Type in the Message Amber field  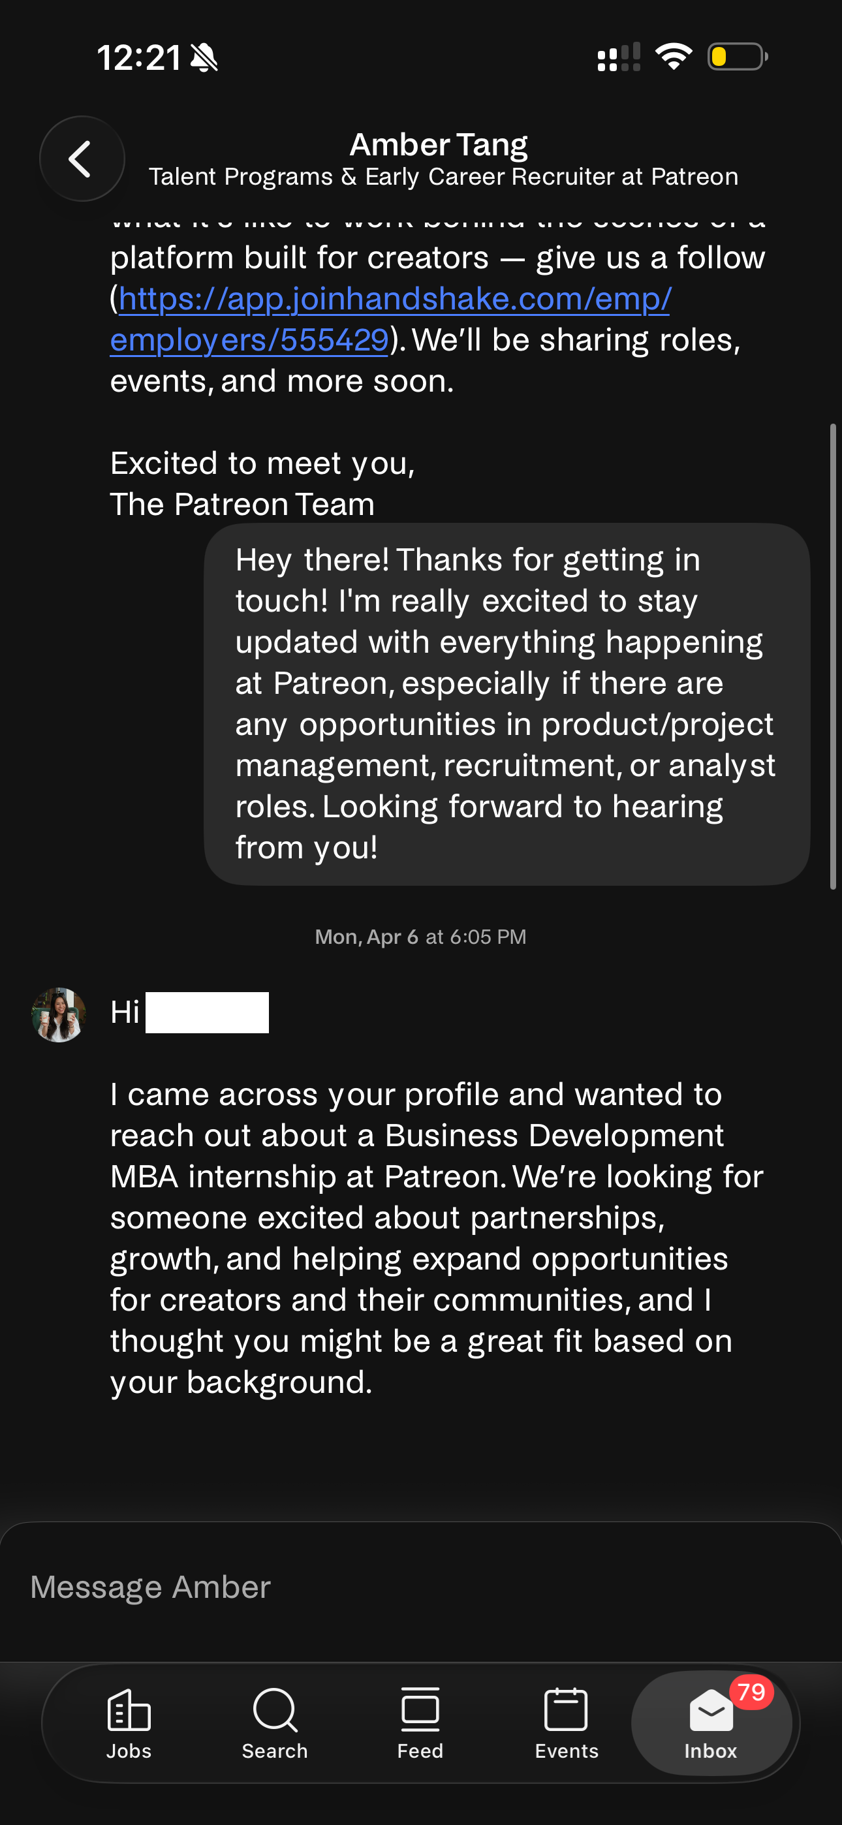coord(421,1587)
